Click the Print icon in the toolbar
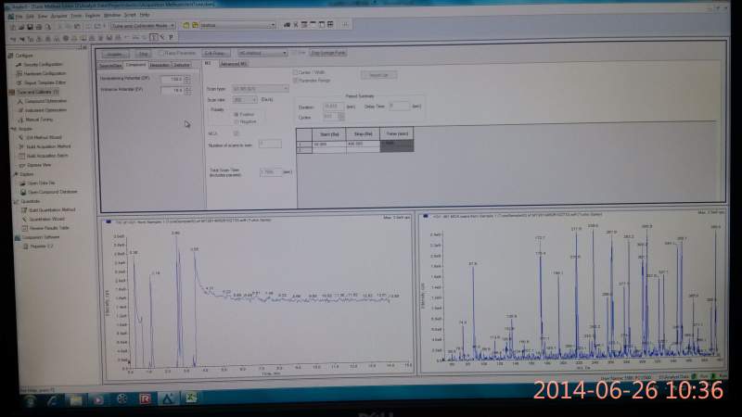This screenshot has width=742, height=417. (x=39, y=27)
